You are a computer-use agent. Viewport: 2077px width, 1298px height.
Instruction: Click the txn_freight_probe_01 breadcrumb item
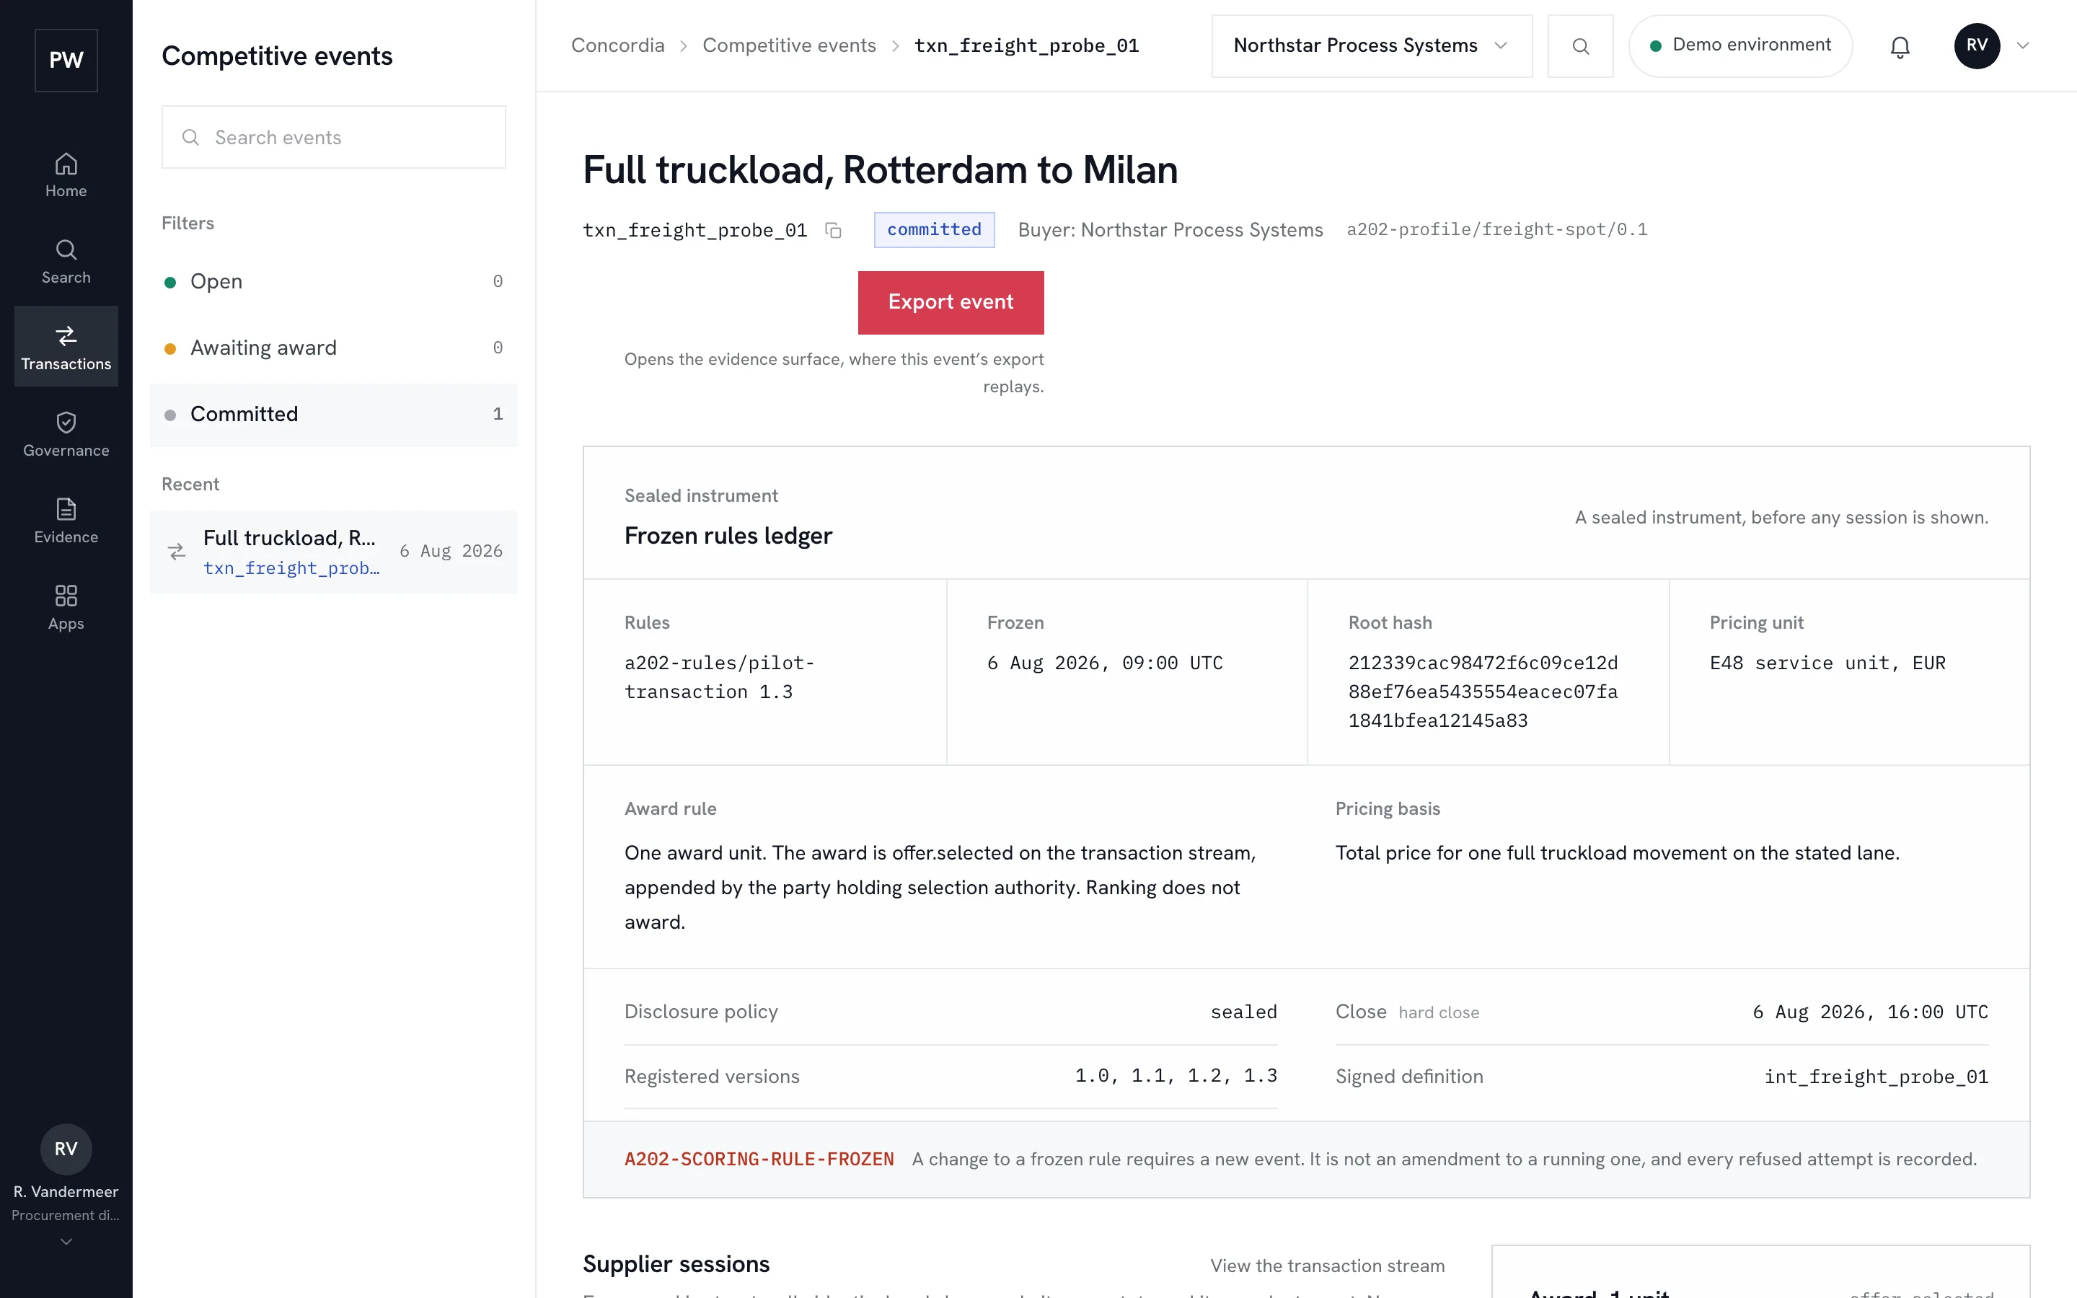tap(1026, 45)
